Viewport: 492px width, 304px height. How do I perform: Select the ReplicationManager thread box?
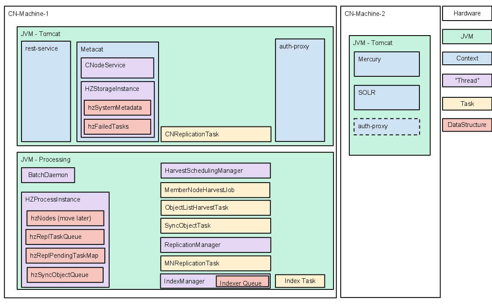pos(215,245)
